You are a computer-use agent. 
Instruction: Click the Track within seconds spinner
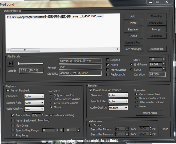[42, 115]
